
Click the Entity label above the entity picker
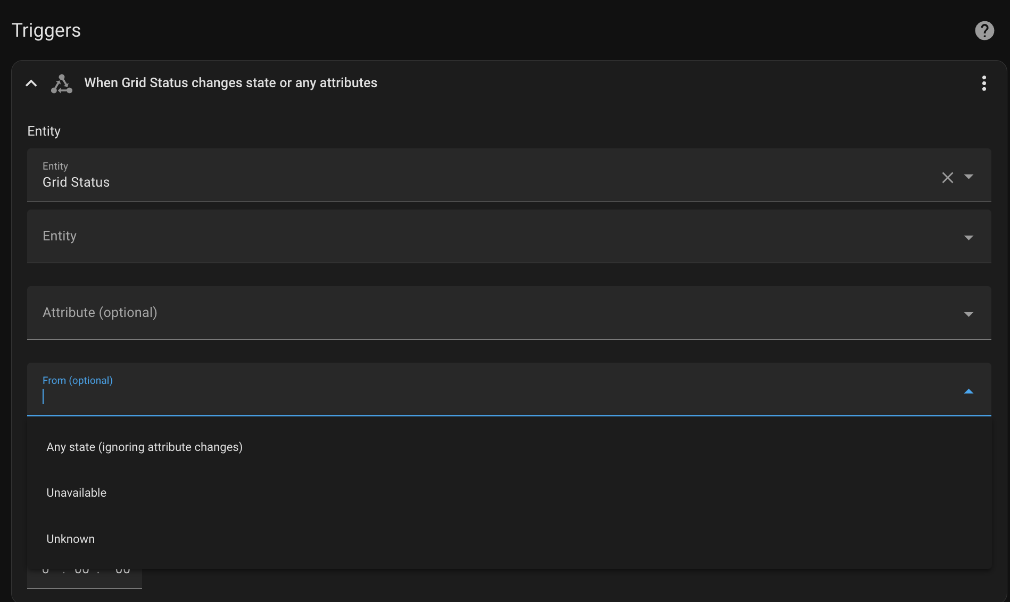tap(44, 131)
